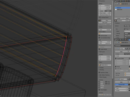Toggle Merge checkbox in Array modifier
Screen dimensions: 130x97
click(x=116, y=67)
